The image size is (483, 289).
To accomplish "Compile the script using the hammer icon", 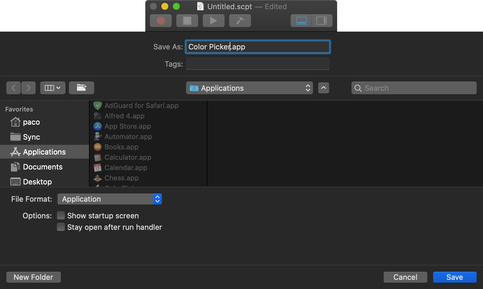I will (240, 20).
